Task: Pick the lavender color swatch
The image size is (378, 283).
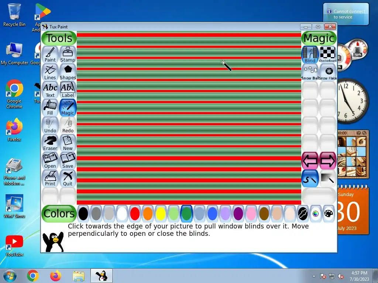Action: point(226,213)
